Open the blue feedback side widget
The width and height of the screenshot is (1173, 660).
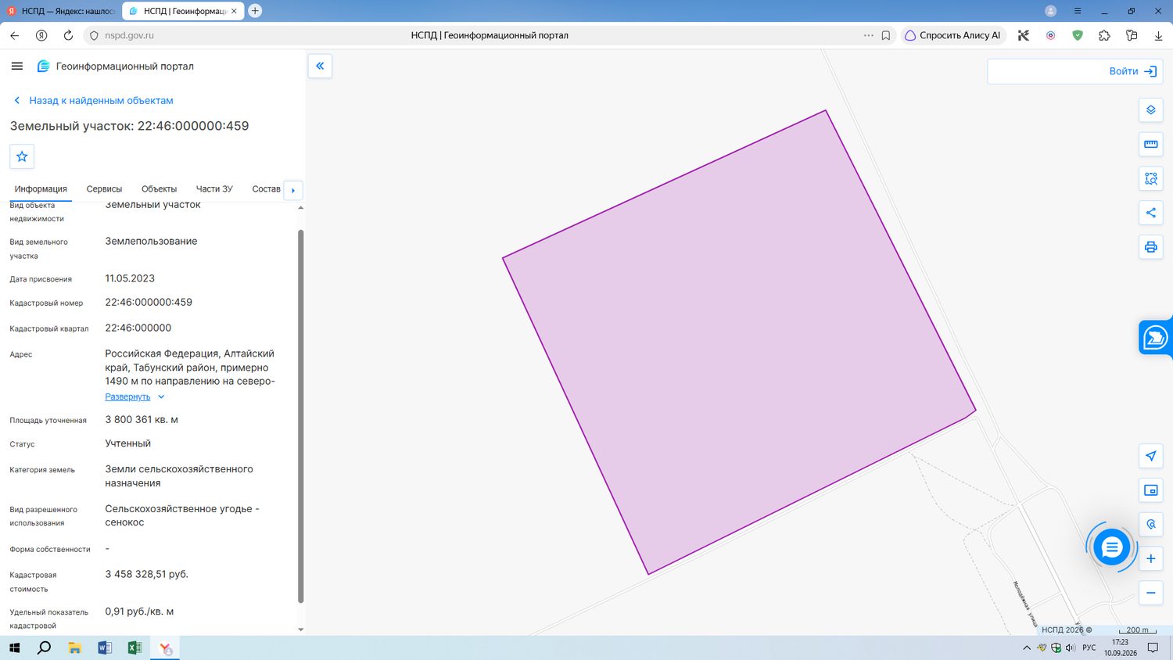tap(1156, 338)
